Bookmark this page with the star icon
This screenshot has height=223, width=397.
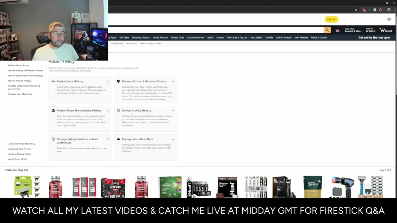[356, 10]
